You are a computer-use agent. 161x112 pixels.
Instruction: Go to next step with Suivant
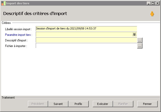tap(58, 104)
